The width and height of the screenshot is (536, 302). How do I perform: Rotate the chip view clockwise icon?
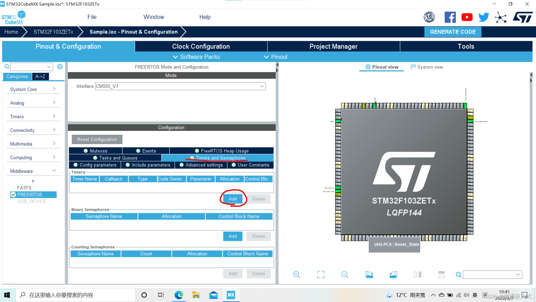(x=369, y=275)
